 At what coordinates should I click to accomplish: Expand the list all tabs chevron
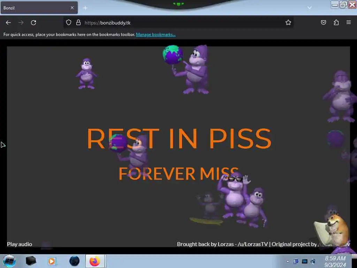[310, 8]
